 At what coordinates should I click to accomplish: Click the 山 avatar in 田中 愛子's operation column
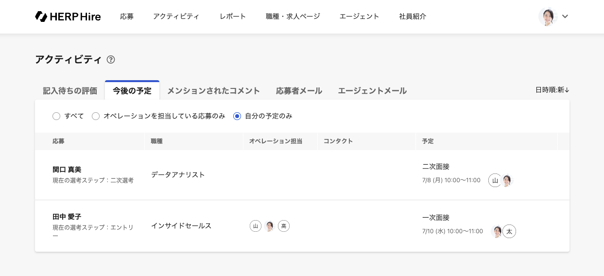[x=256, y=226]
